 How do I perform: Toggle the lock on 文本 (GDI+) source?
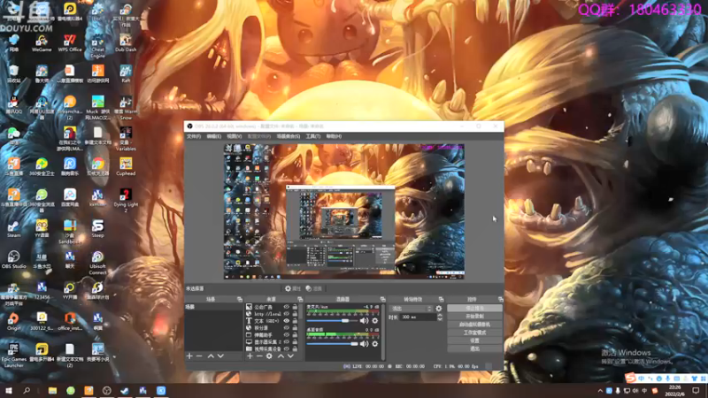click(295, 321)
